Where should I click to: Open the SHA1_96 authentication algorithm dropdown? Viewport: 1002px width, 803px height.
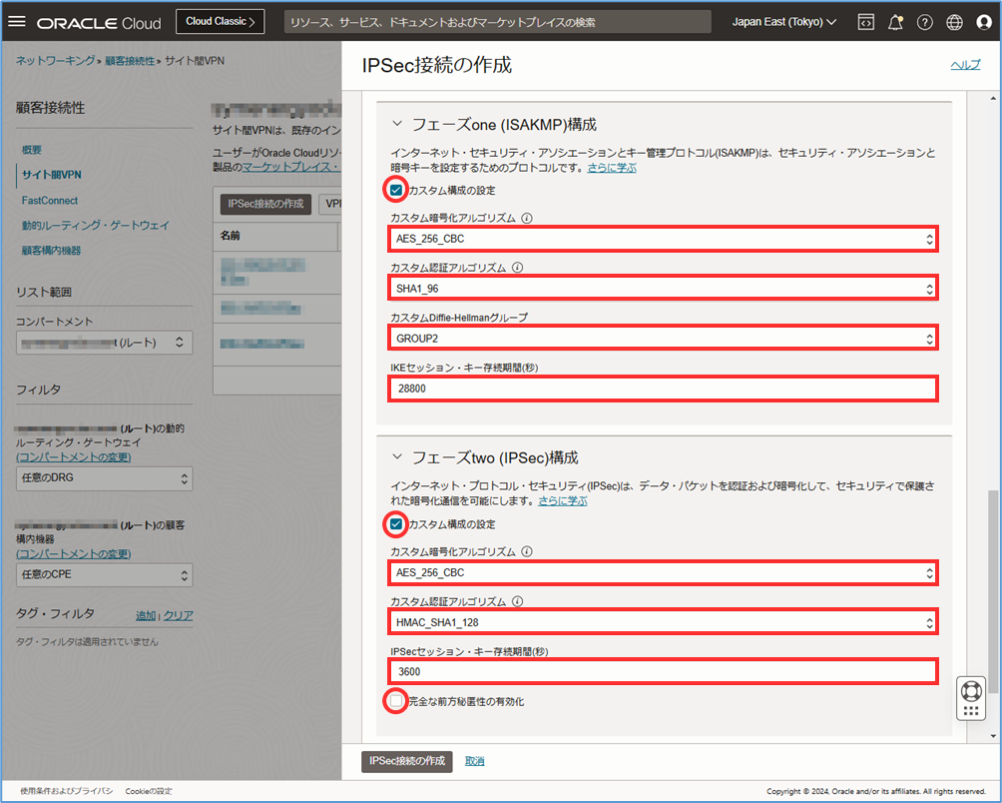(x=664, y=289)
